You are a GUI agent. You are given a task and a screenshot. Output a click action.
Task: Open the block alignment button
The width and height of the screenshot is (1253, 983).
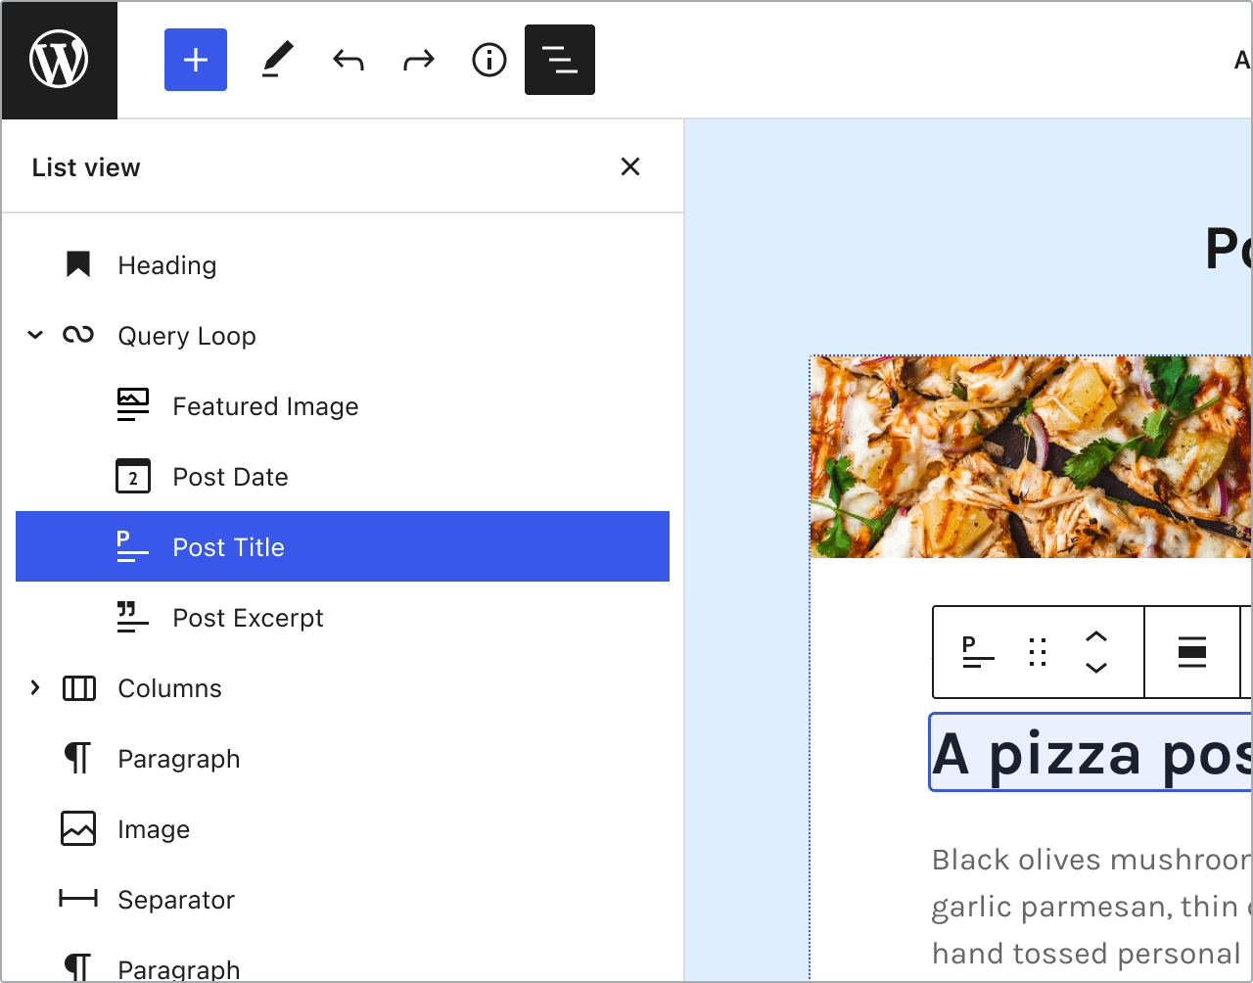click(x=1192, y=652)
